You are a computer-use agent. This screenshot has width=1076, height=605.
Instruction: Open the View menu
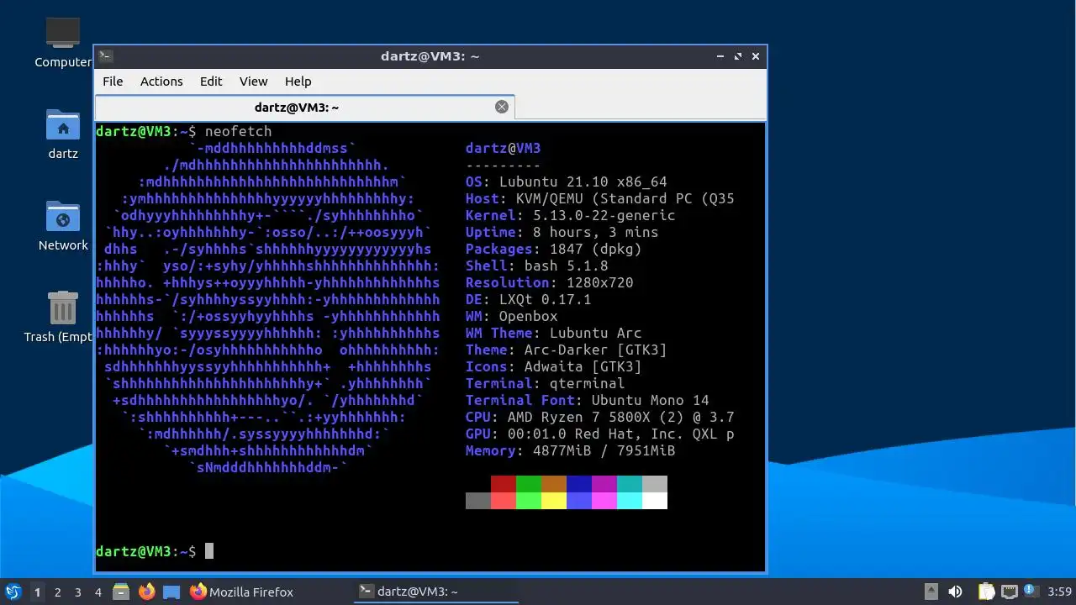pyautogui.click(x=253, y=82)
